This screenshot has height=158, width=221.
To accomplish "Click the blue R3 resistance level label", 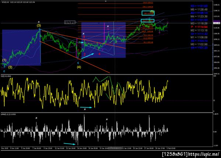I will (199, 6).
